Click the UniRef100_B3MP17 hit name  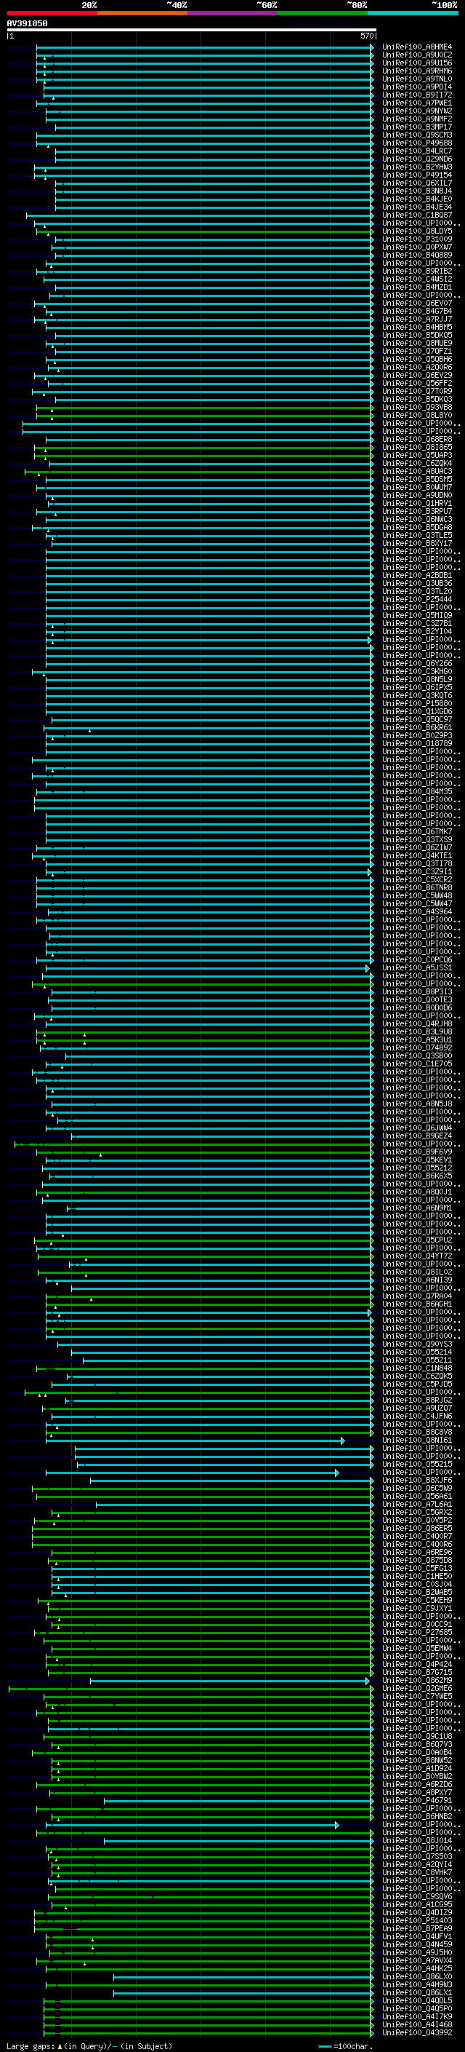click(x=416, y=127)
